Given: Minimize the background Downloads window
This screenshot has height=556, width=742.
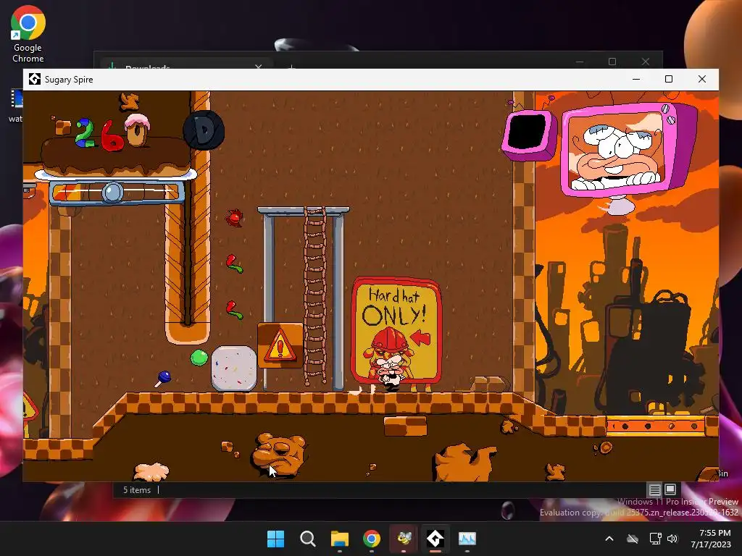Looking at the screenshot, I should (x=580, y=62).
